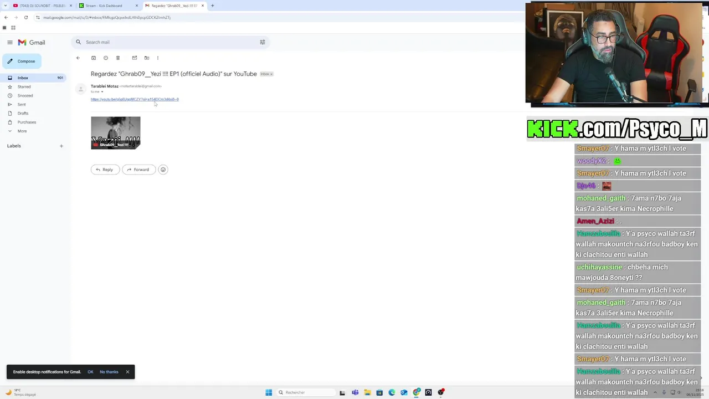
Task: Add emoji reaction to email
Action: 163,170
